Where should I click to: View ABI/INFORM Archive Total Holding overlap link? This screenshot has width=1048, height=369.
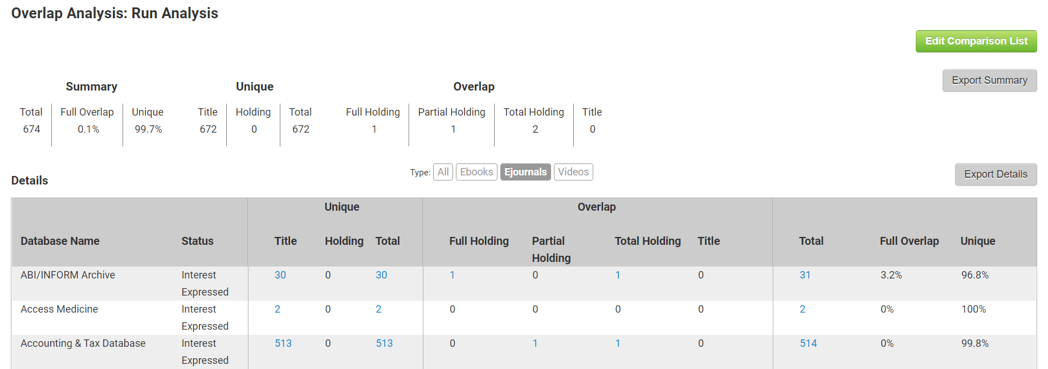tap(618, 275)
